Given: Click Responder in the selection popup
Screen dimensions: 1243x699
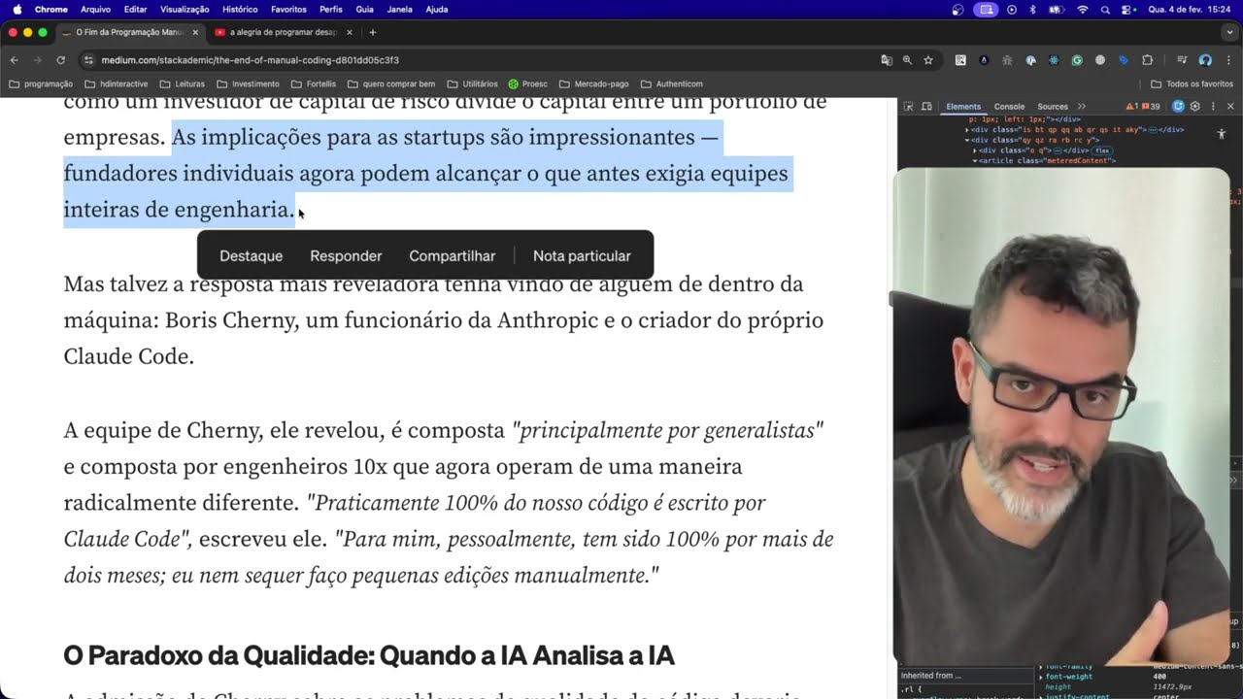Looking at the screenshot, I should click(x=346, y=256).
